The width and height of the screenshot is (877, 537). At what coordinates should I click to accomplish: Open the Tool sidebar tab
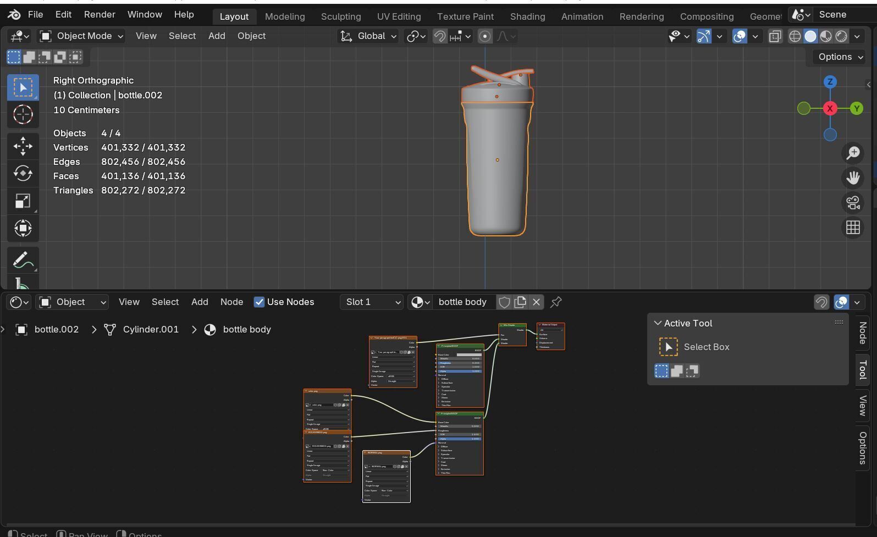(863, 369)
